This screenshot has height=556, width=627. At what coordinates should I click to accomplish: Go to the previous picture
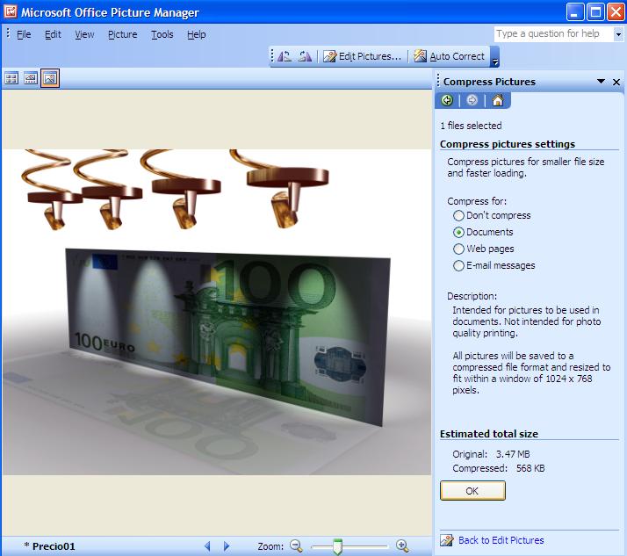tap(207, 546)
